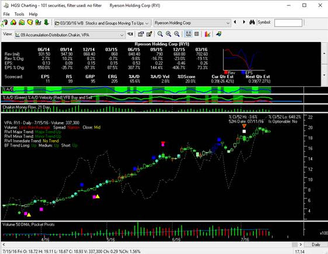Click into the Symbol input field
The height and width of the screenshot is (254, 328).
click(x=288, y=23)
